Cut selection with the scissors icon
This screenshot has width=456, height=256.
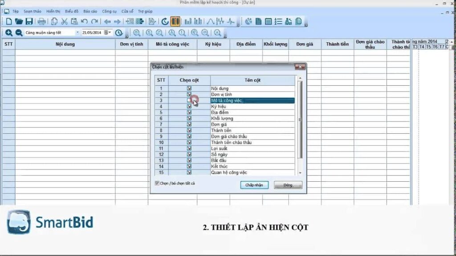(64, 21)
